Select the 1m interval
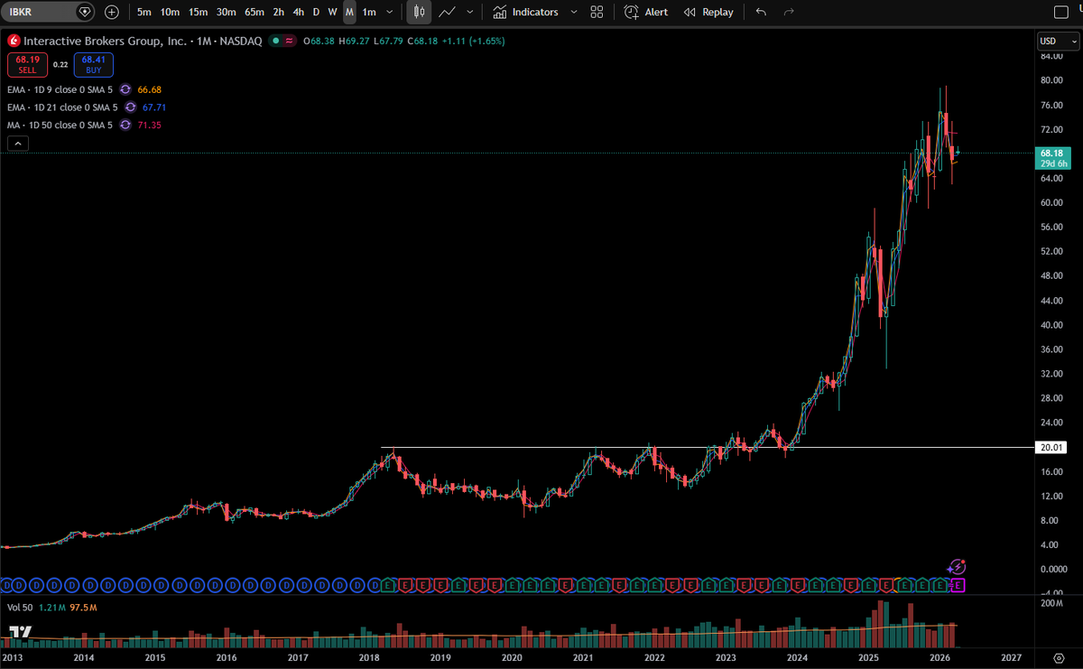This screenshot has height=669, width=1083. click(x=369, y=12)
